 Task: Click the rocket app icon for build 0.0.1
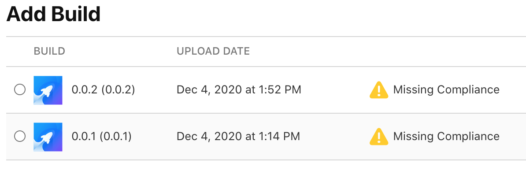point(48,137)
